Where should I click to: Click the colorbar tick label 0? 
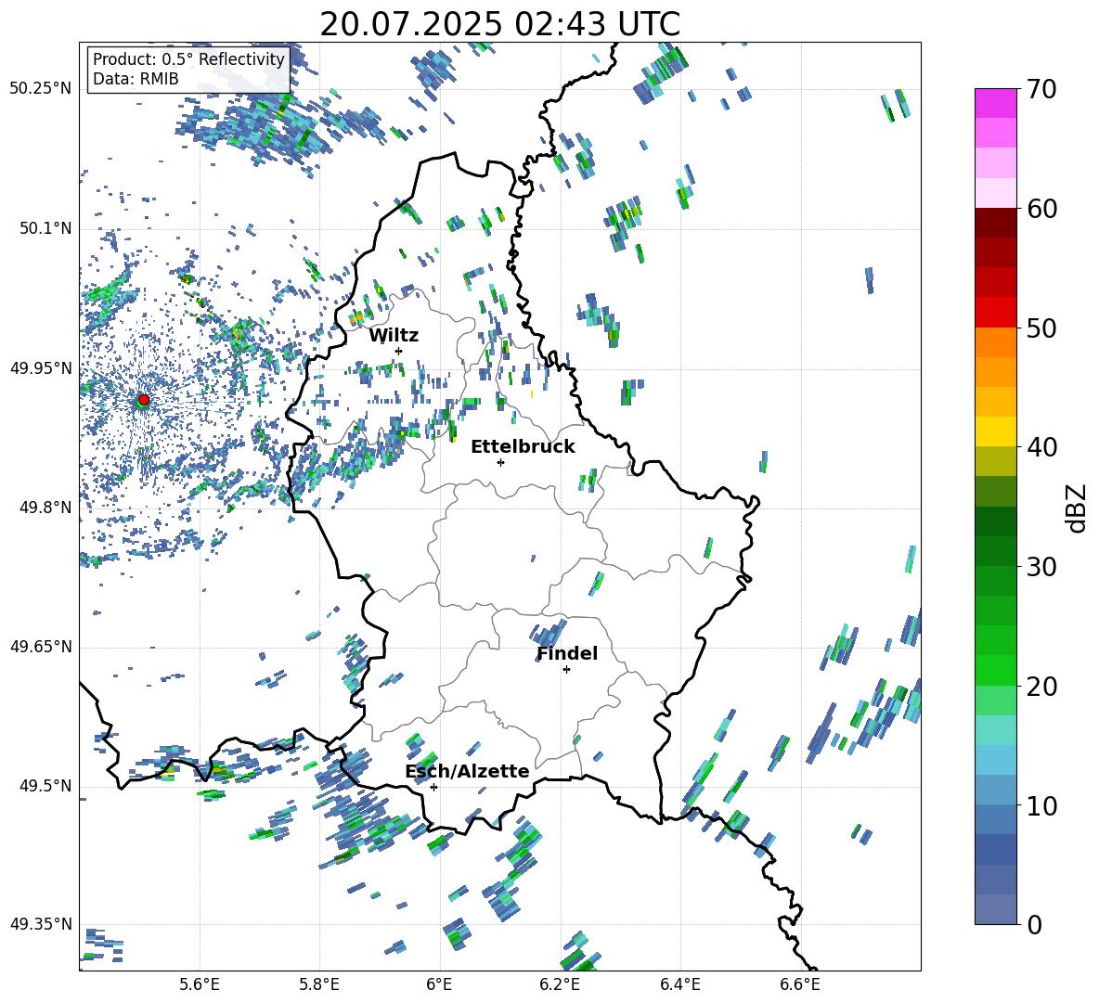(x=1034, y=925)
